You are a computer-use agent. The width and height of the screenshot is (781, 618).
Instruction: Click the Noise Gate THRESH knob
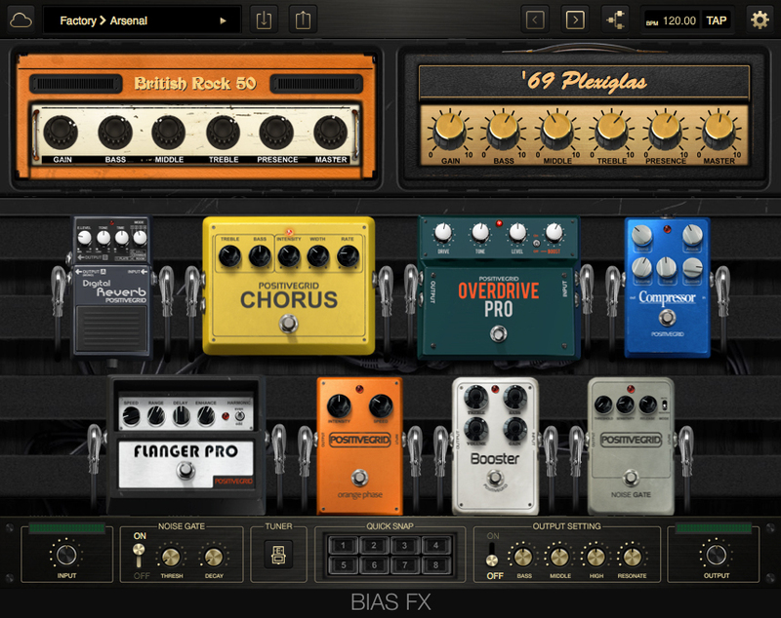171,558
